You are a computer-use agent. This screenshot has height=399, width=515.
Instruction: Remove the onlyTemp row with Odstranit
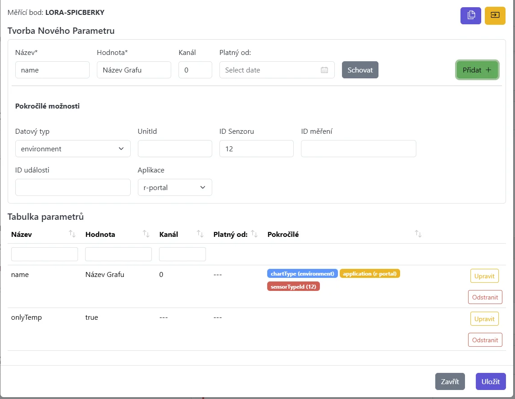[x=485, y=340]
